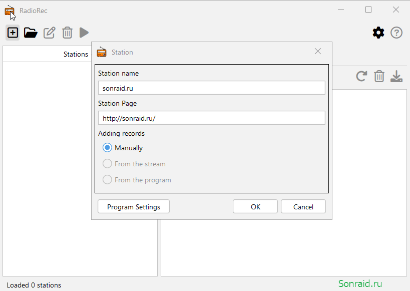
Task: Delete records using right panel trash icon
Action: pos(379,77)
